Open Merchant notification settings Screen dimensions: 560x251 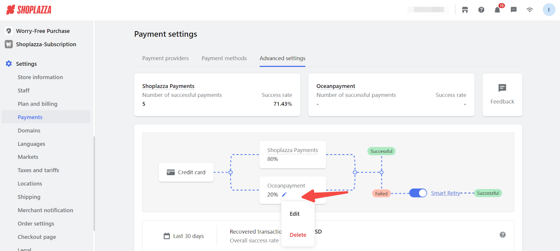[x=45, y=210]
